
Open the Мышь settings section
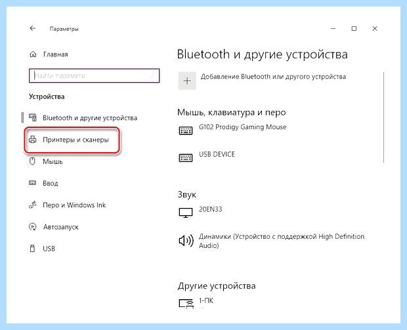pyautogui.click(x=53, y=161)
